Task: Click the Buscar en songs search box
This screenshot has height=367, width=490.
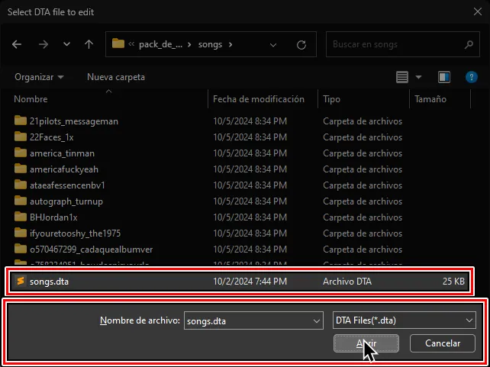Action: click(402, 44)
